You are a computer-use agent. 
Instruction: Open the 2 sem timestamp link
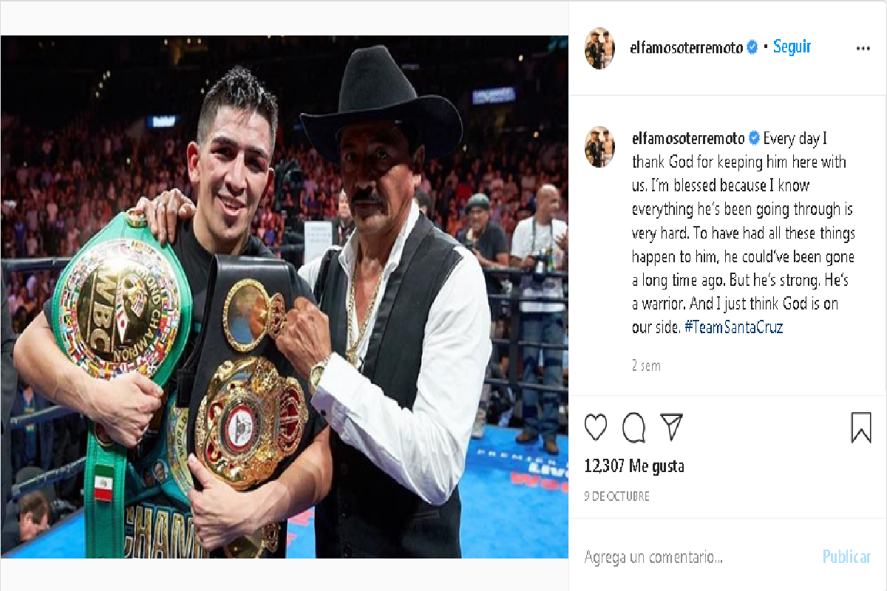(646, 366)
